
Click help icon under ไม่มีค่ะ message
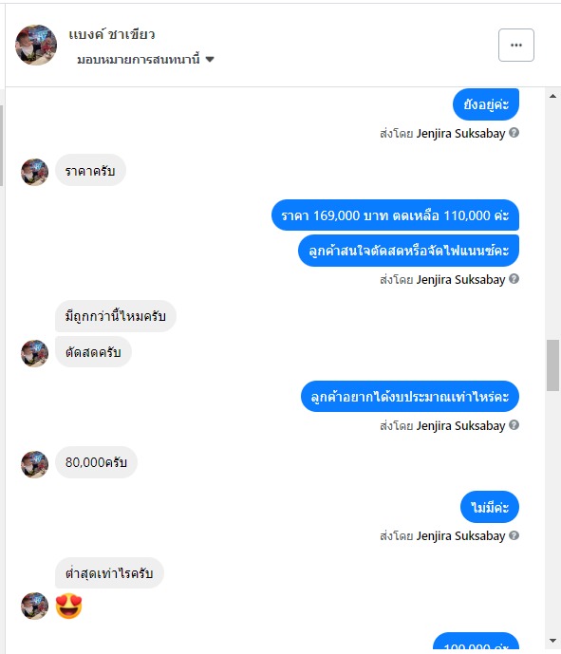click(x=514, y=535)
